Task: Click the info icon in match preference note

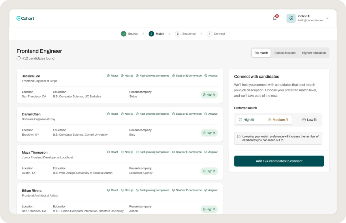Action: (239, 137)
